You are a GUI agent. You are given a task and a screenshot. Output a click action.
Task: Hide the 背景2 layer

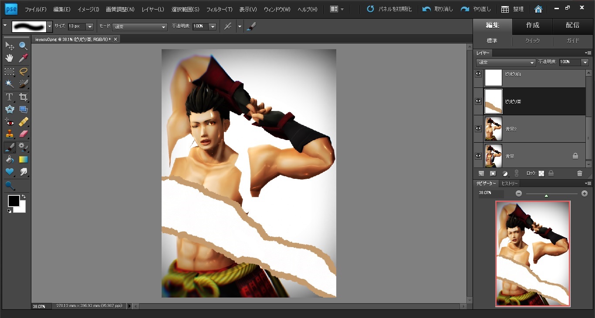coord(478,128)
